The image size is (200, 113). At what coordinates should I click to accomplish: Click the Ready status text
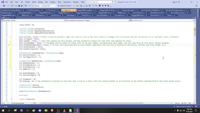pyautogui.click(x=5, y=107)
